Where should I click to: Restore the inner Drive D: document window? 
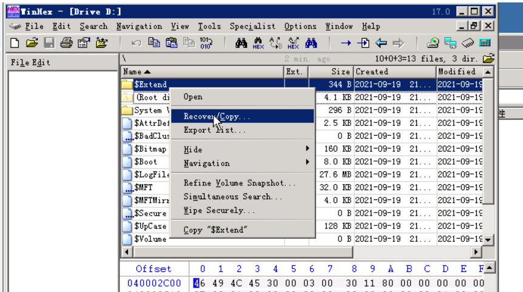(474, 25)
